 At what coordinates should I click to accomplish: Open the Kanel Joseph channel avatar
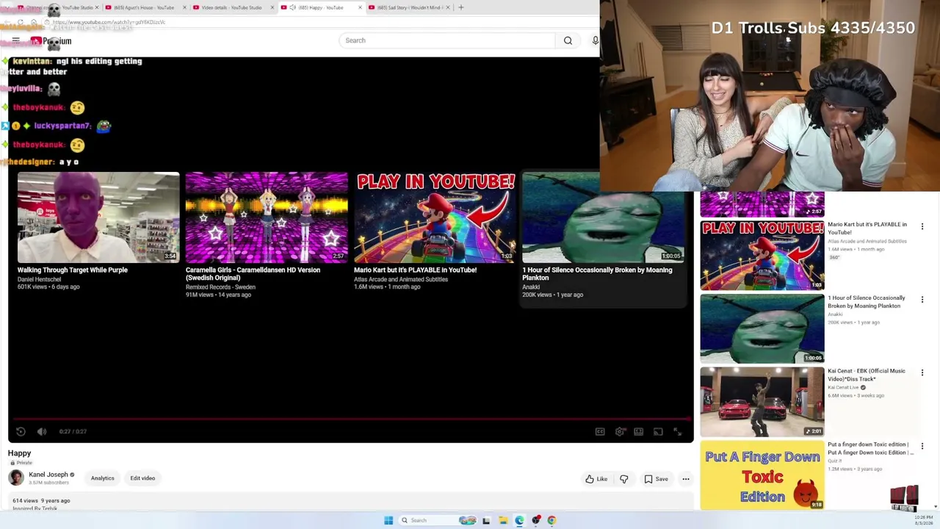(x=16, y=478)
